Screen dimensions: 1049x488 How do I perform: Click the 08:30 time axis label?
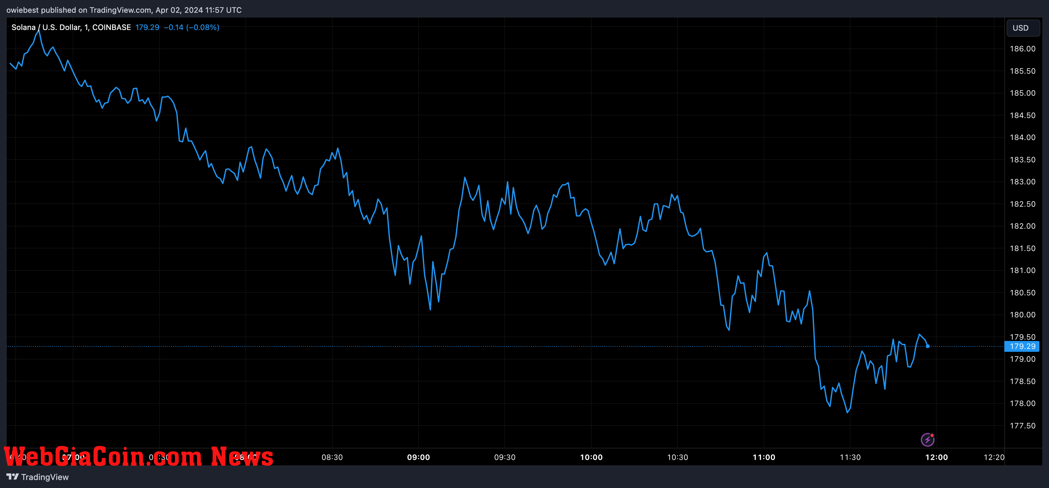332,457
